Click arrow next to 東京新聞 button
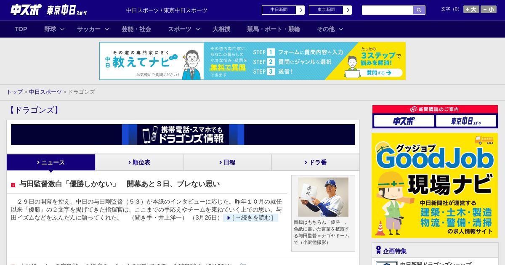505x265 pixels. click(348, 10)
